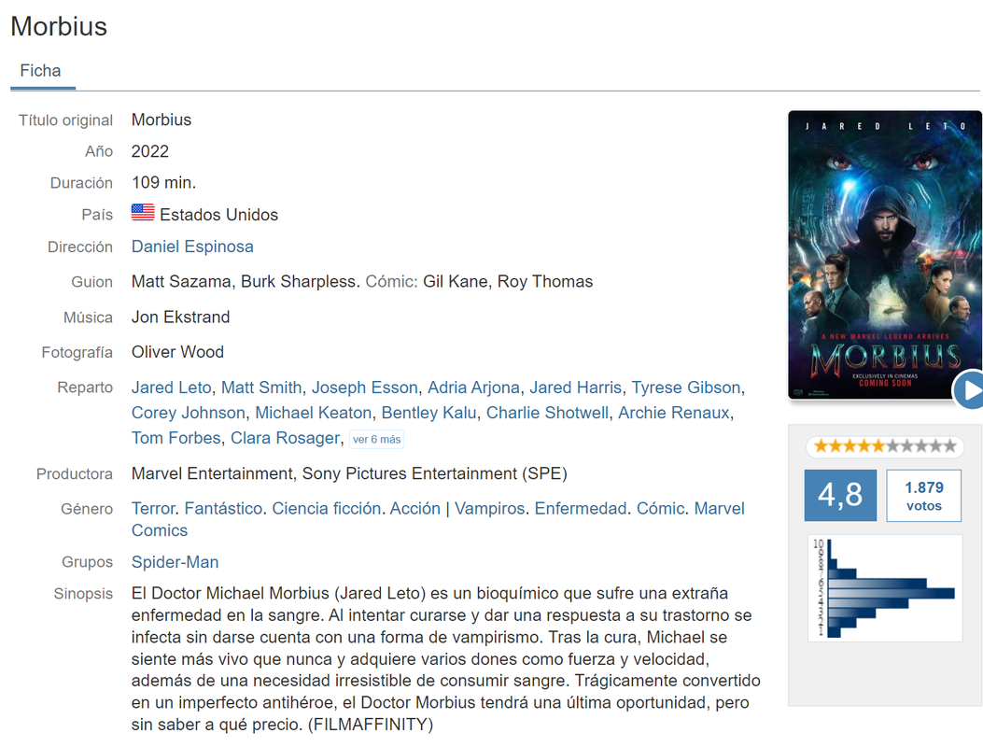Expand cast with "ver 6 más"
Screen dimensions: 983x747
(x=376, y=439)
